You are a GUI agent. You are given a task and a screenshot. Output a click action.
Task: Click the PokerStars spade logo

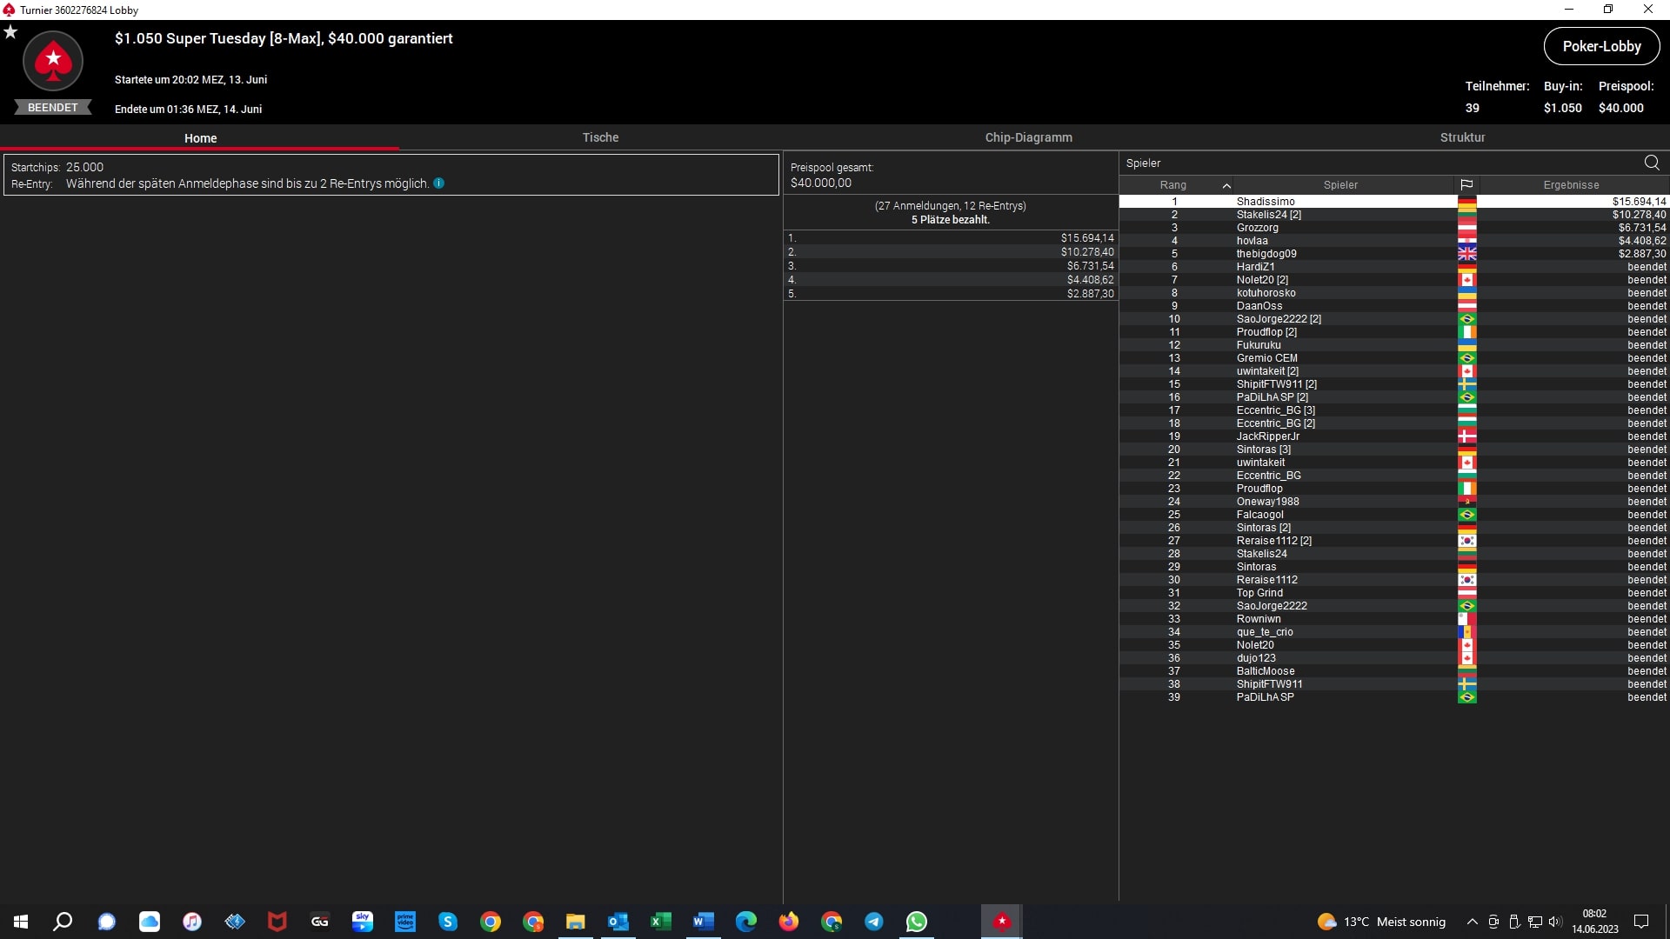53,61
